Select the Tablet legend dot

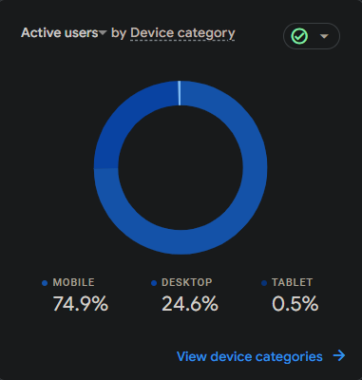(x=264, y=283)
